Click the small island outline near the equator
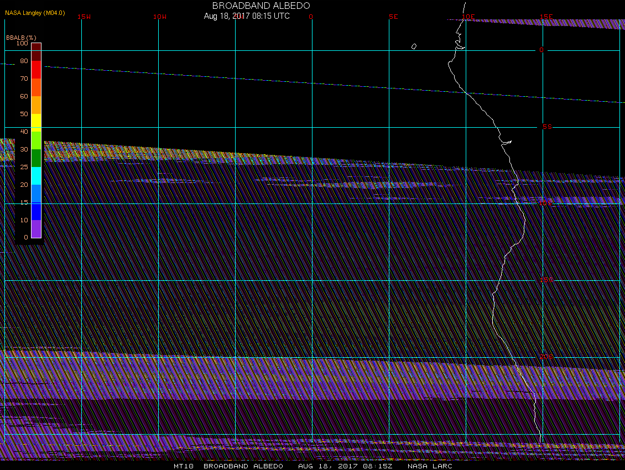 tap(414, 46)
